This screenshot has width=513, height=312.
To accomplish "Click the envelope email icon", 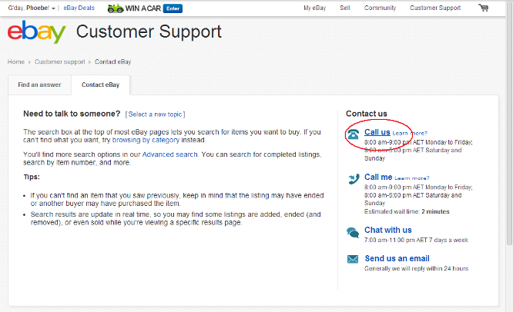I will (353, 259).
